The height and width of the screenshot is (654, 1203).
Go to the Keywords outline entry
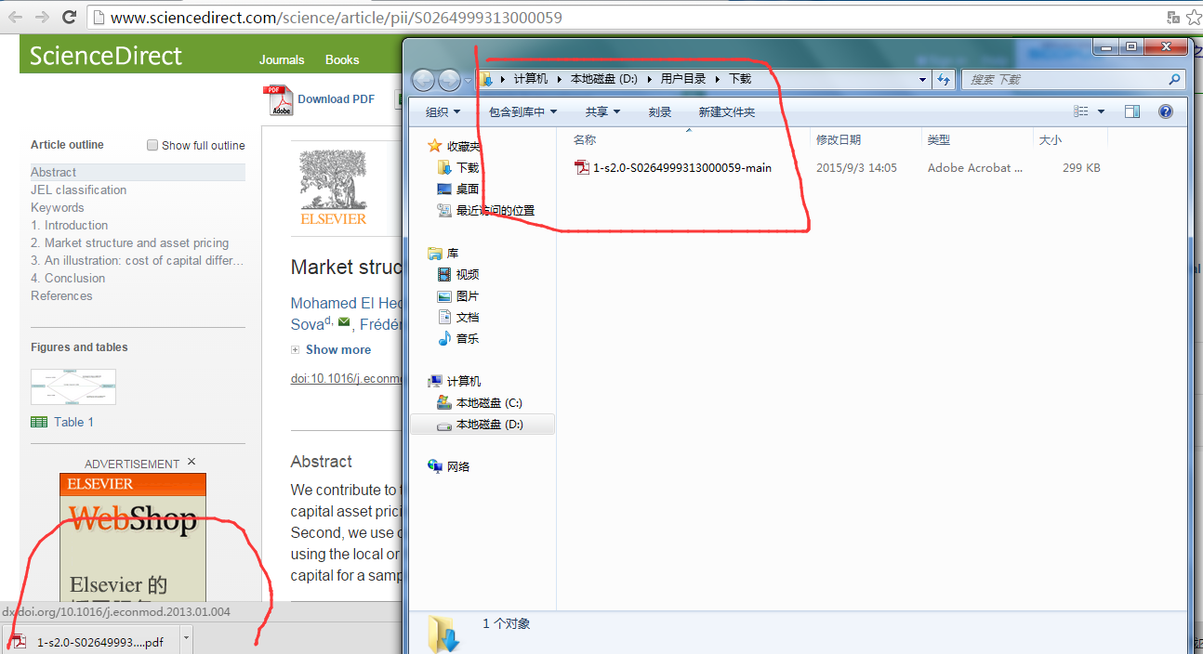[57, 207]
